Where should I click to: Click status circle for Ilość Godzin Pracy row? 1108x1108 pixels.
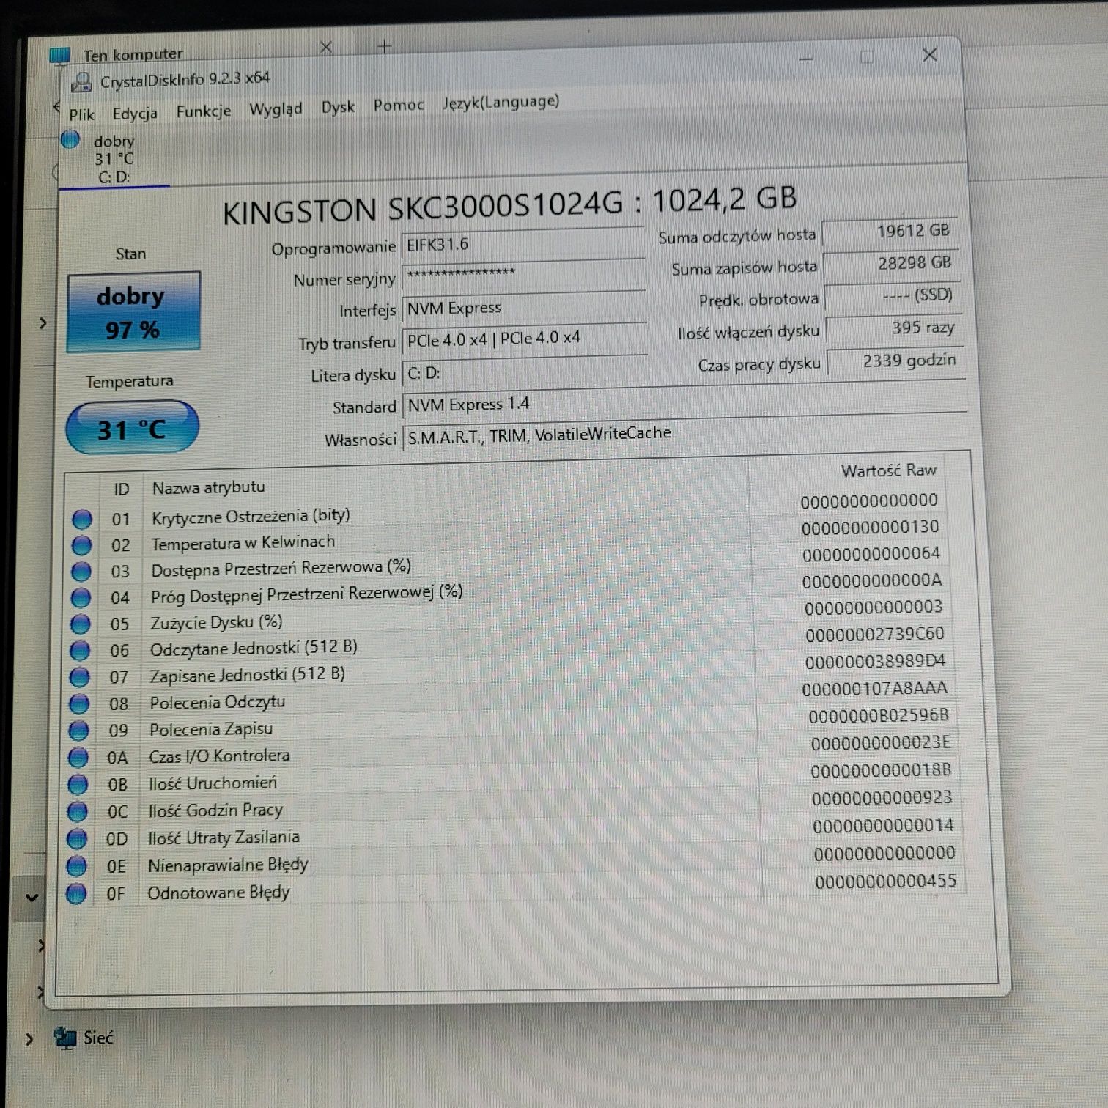point(77,812)
